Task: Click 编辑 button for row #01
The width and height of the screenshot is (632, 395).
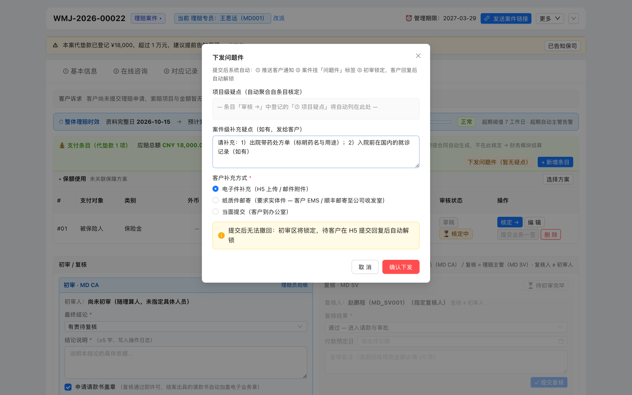Action: 534,222
